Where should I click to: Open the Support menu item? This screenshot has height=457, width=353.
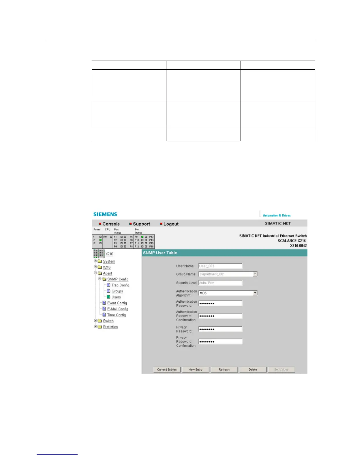point(141,224)
